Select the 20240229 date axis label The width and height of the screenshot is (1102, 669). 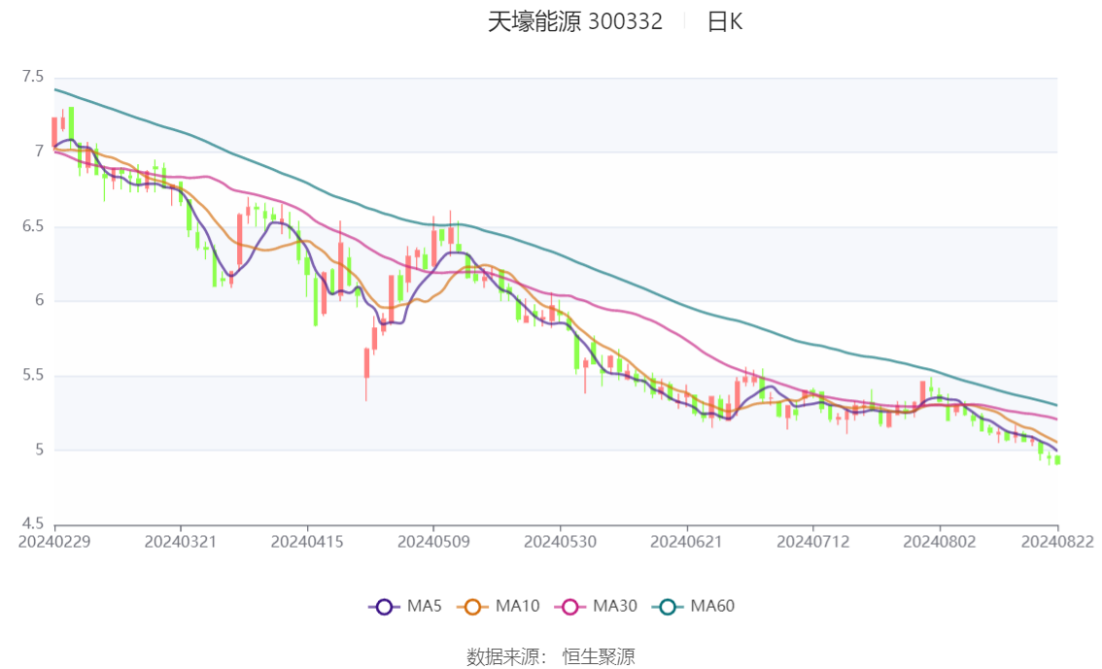point(54,542)
